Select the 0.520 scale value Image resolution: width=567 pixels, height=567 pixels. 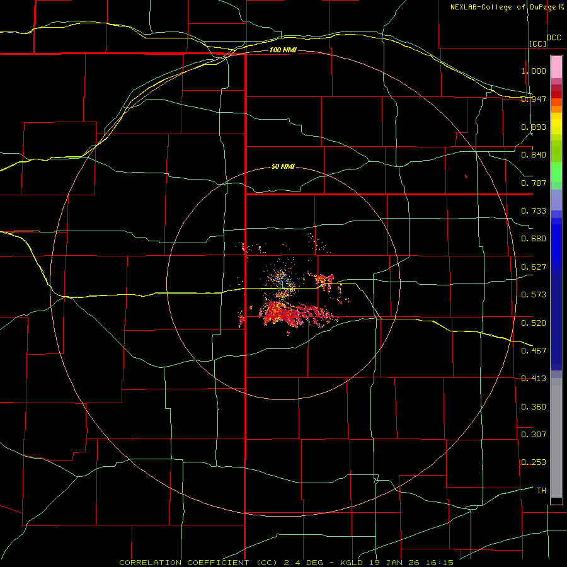534,323
